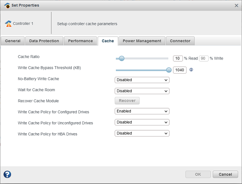
Task: Click the Set Properties title bar icon
Action: point(6,5)
